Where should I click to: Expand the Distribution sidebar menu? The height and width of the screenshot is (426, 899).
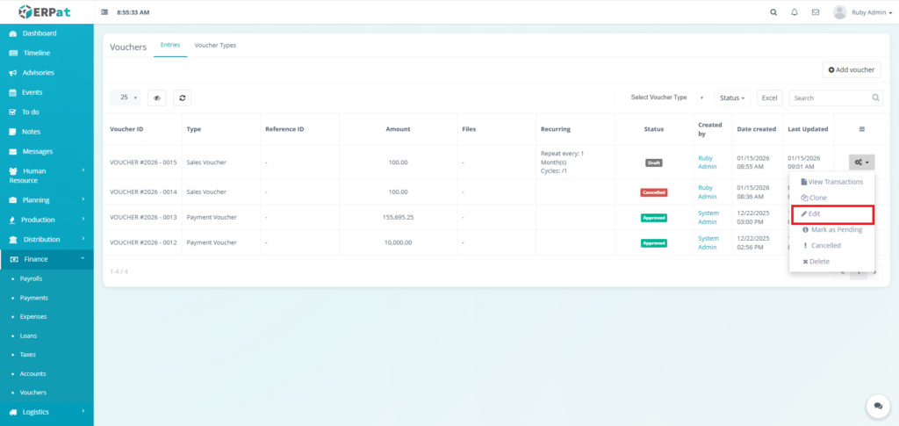click(47, 239)
